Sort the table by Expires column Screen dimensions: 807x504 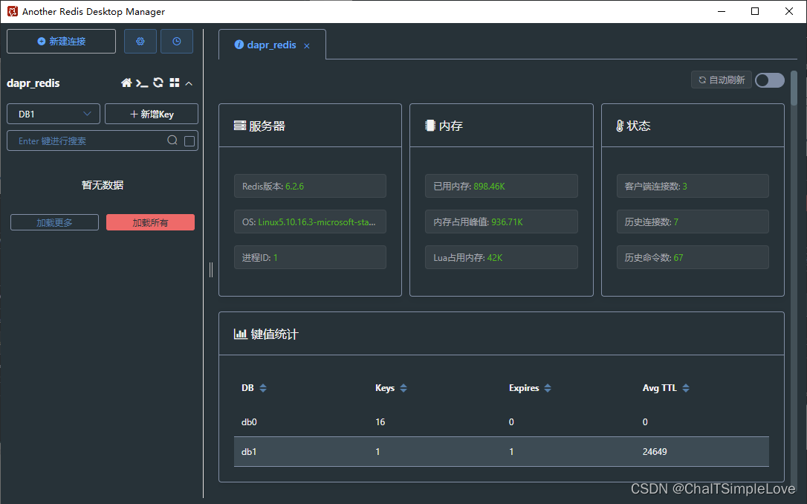pos(548,388)
